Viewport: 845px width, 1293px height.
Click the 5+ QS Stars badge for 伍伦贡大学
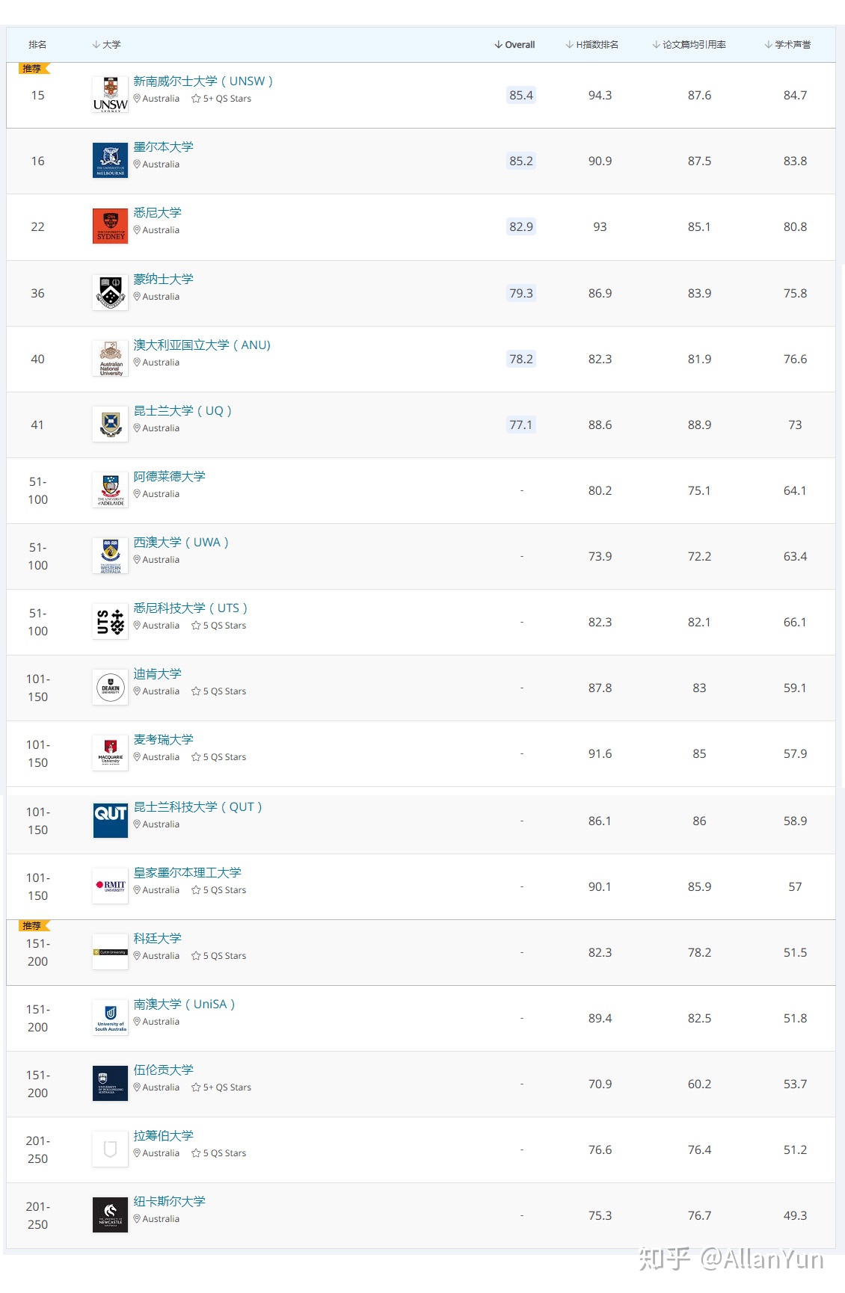tap(221, 1087)
